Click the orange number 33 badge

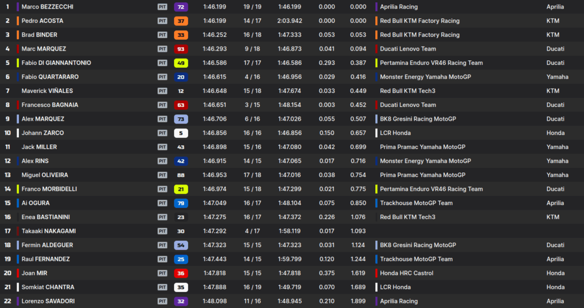click(x=181, y=35)
